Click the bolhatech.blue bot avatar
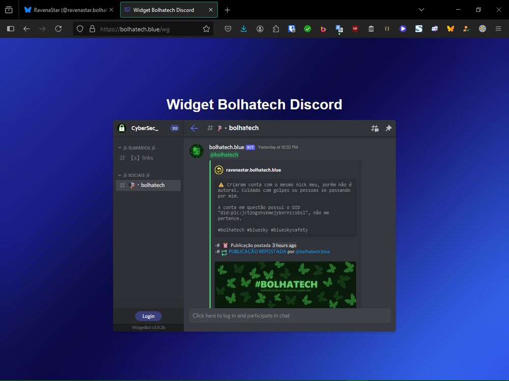 pos(196,151)
